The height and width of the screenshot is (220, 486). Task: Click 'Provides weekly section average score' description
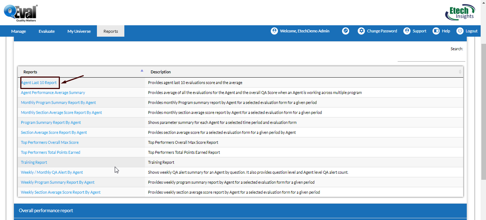tap(234, 192)
